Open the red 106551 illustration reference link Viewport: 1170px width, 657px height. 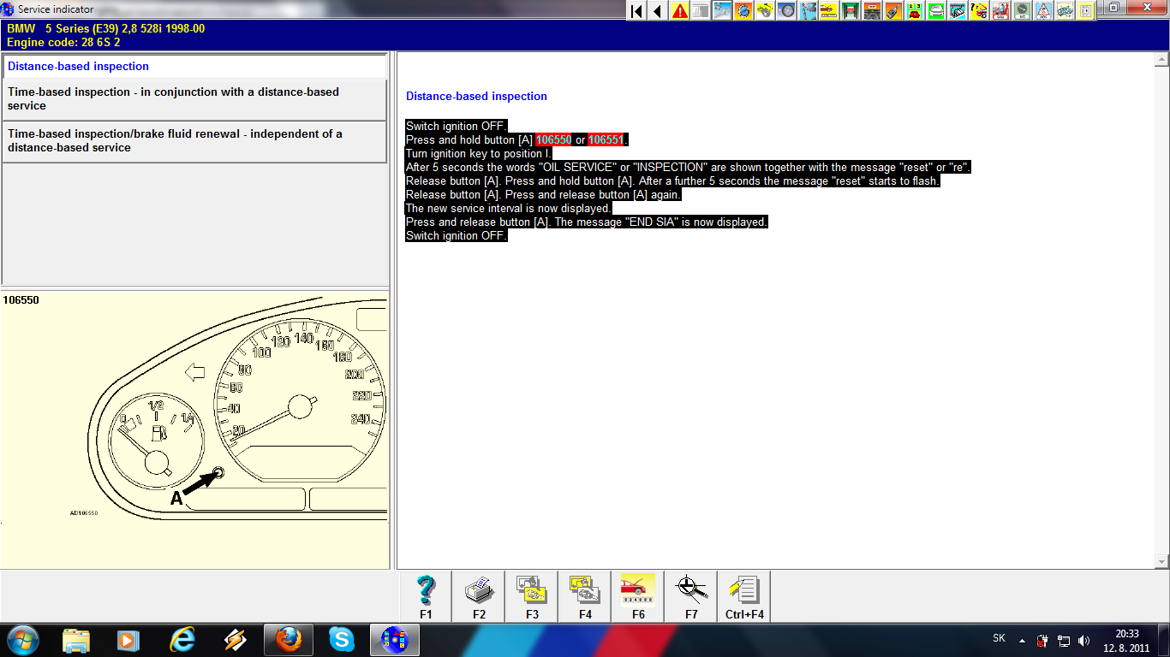pos(606,140)
